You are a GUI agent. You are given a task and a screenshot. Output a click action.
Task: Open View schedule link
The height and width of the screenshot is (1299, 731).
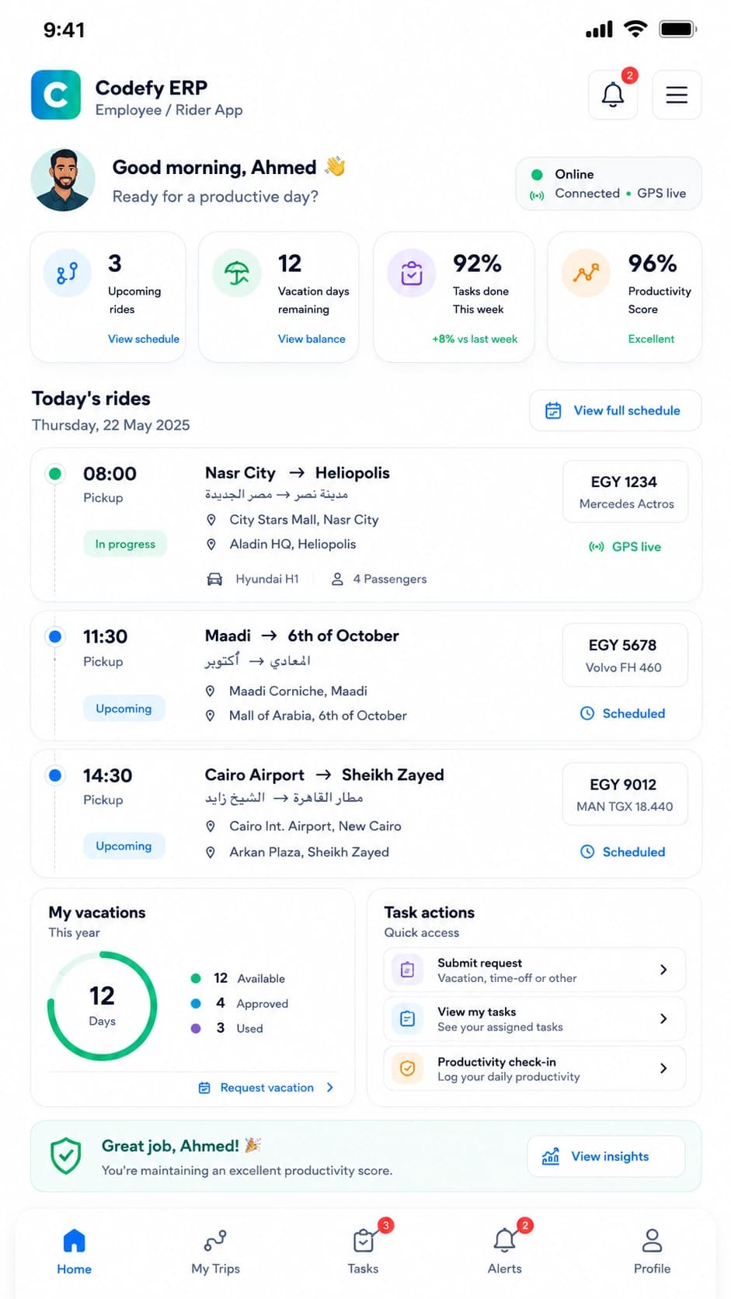coord(144,339)
